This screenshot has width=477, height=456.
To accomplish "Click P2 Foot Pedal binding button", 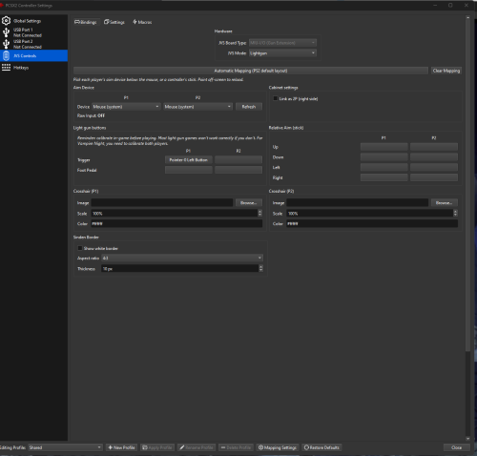I will coord(238,170).
